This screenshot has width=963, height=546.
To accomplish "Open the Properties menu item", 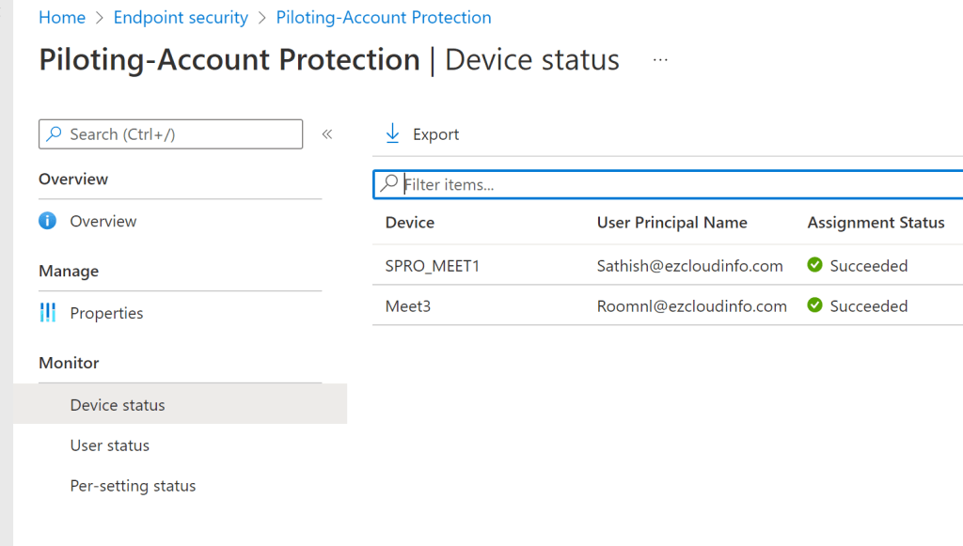I will tap(106, 313).
